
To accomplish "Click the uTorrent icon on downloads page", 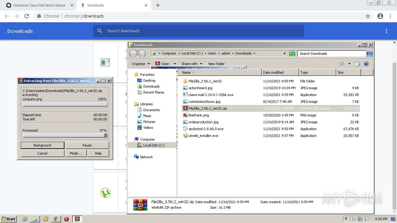I will click(105, 193).
